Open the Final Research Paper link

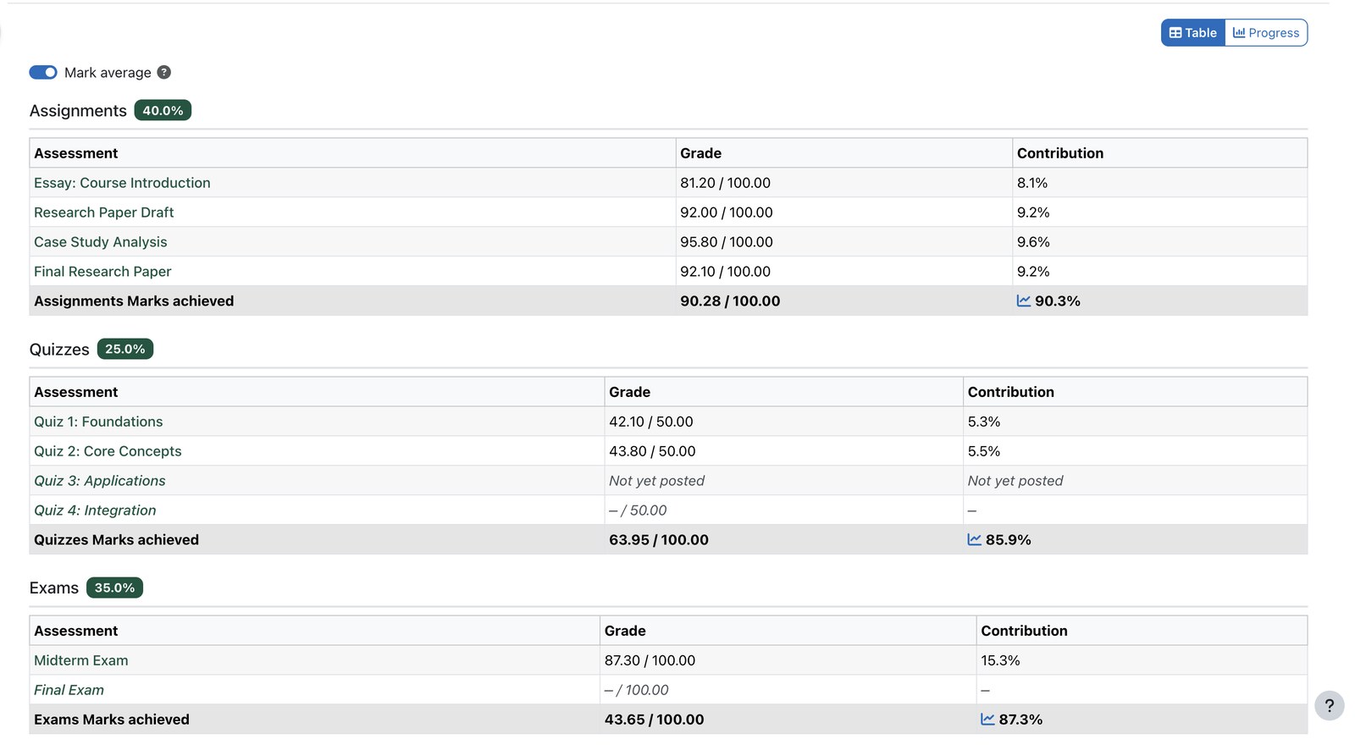point(102,272)
